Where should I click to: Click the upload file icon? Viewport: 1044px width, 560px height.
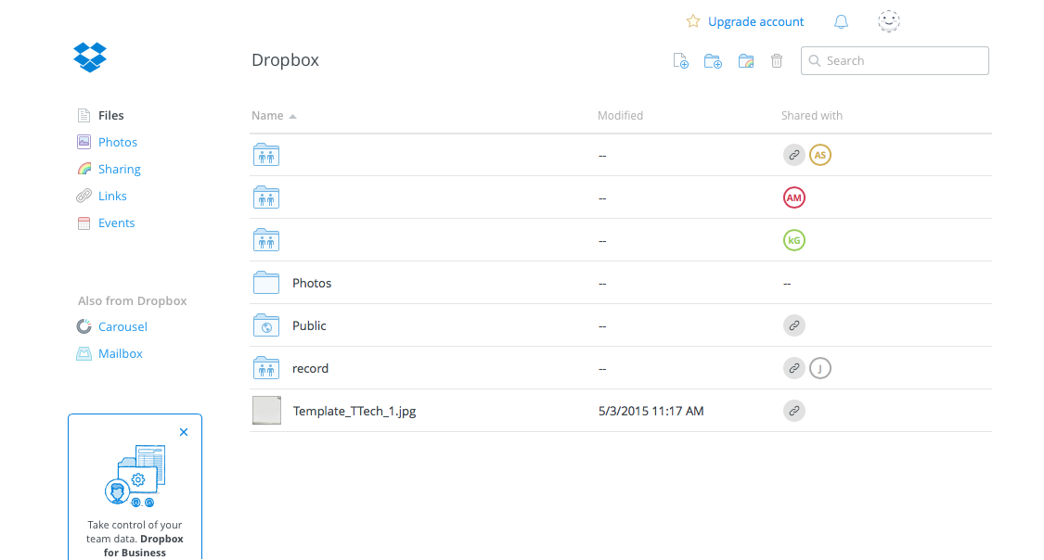click(x=680, y=61)
